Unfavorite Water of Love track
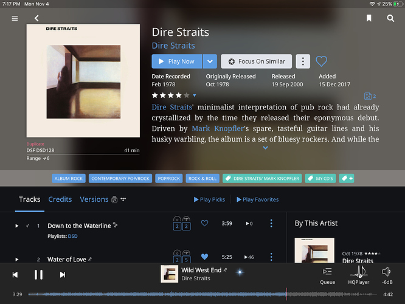405x304 pixels. click(x=204, y=257)
